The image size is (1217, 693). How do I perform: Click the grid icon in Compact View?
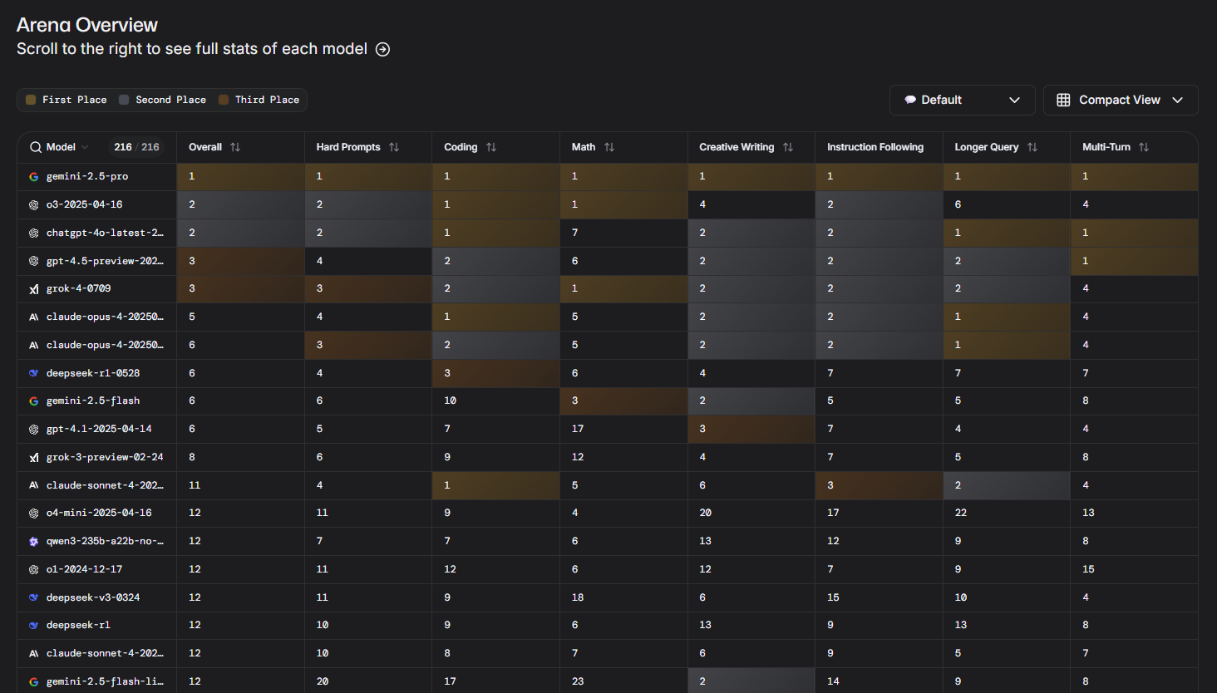(1063, 100)
